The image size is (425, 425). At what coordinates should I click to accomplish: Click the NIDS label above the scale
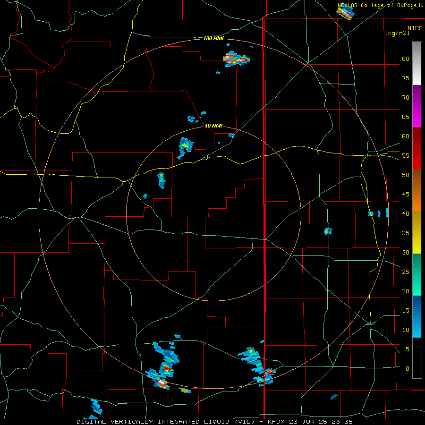[415, 28]
